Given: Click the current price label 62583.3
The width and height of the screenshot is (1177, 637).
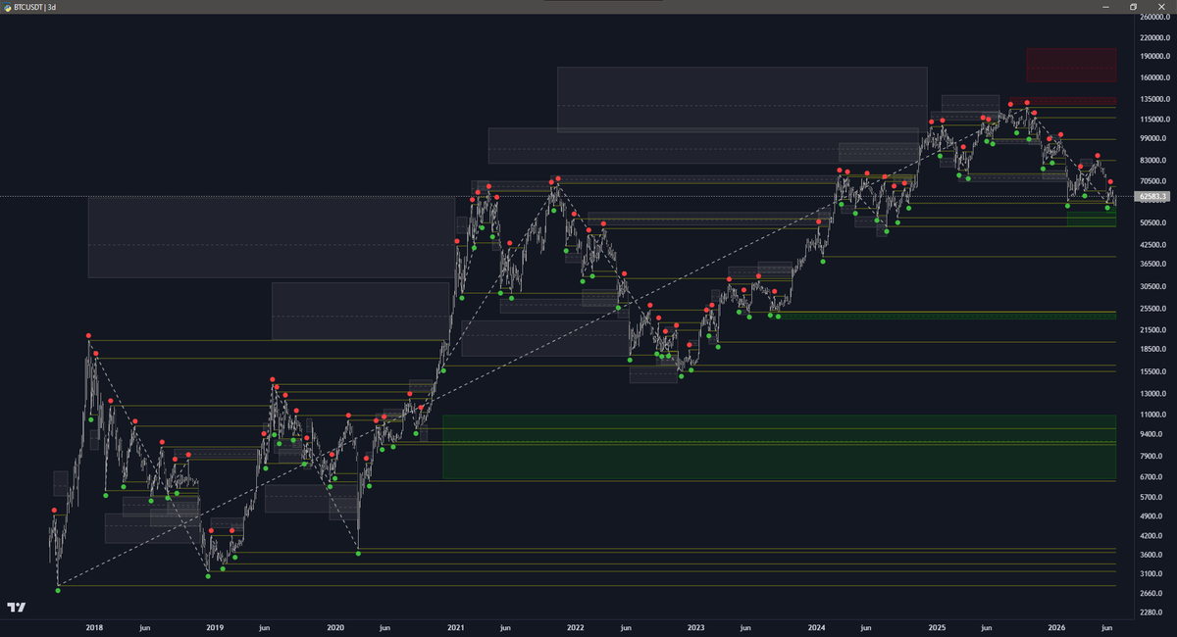Looking at the screenshot, I should pyautogui.click(x=1152, y=197).
